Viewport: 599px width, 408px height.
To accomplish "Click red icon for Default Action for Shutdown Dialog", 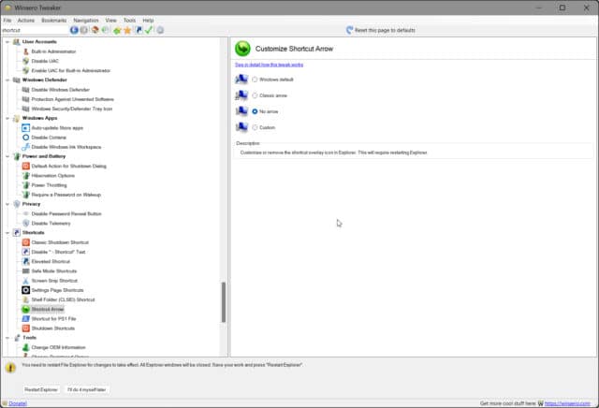I will click(25, 166).
